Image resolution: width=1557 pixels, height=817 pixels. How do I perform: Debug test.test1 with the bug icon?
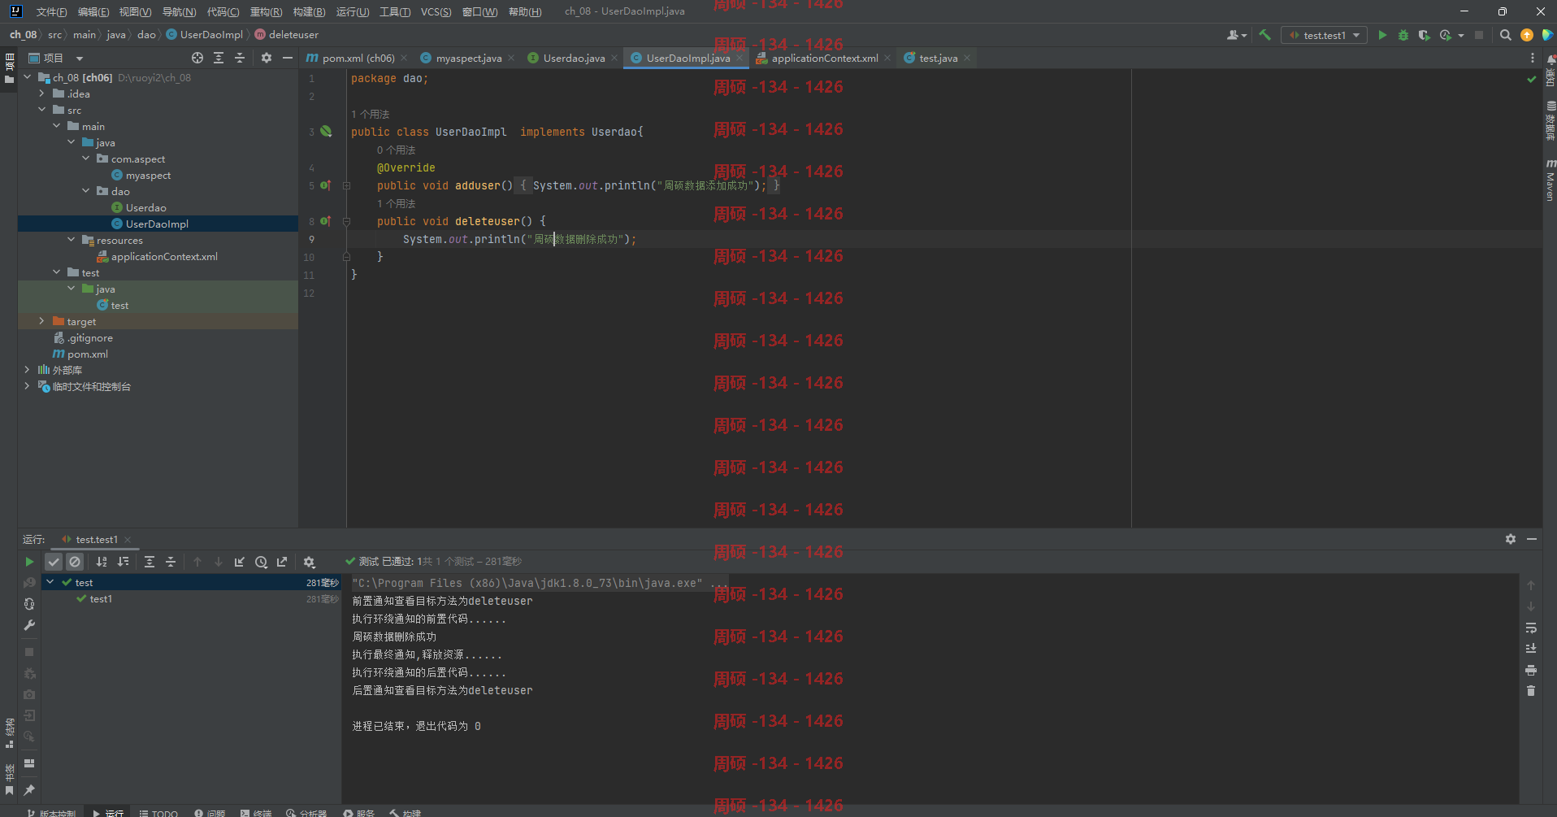1403,35
